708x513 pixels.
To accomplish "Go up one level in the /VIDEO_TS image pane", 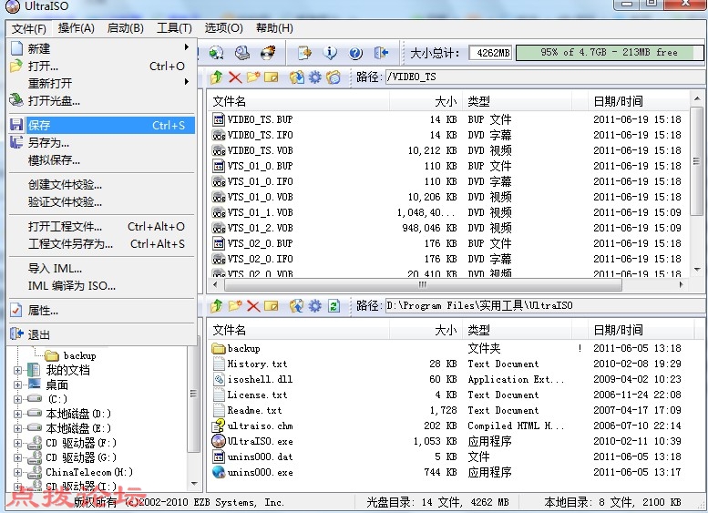I will pyautogui.click(x=217, y=77).
